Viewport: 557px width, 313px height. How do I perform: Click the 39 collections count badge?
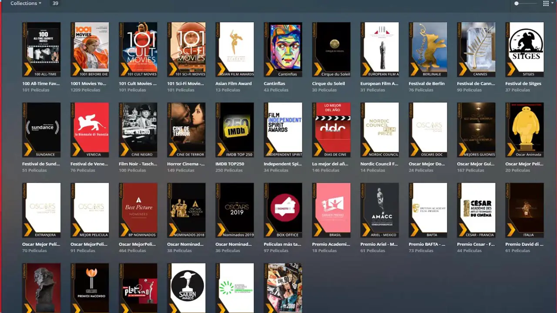pos(55,3)
